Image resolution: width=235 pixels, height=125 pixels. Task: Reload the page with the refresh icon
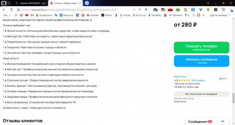coord(12,9)
